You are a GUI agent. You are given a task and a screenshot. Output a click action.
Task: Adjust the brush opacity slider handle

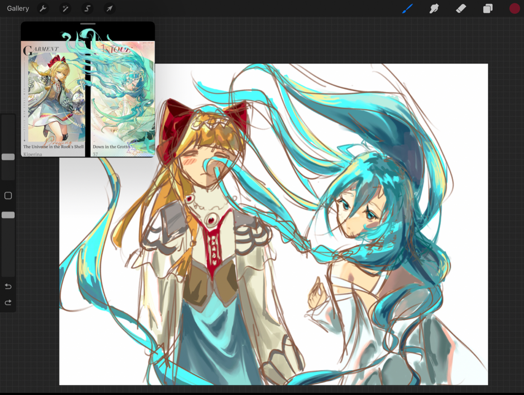coord(8,215)
